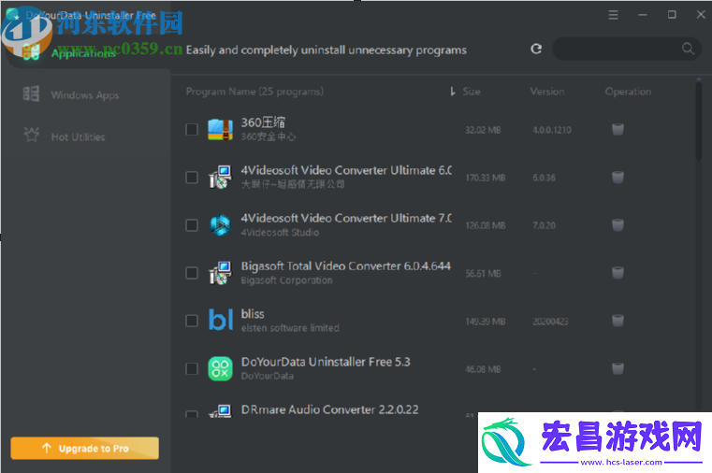Click the Windows Apps grid icon

(x=31, y=93)
